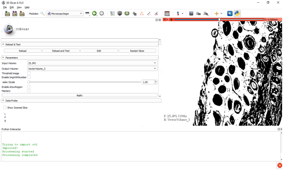Click the selec tScale slider handle
The width and height of the screenshot is (283, 170).
pos(29,82)
